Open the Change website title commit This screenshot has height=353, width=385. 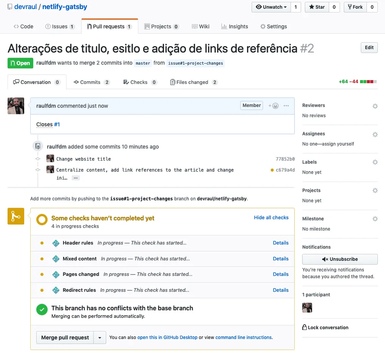(x=84, y=159)
